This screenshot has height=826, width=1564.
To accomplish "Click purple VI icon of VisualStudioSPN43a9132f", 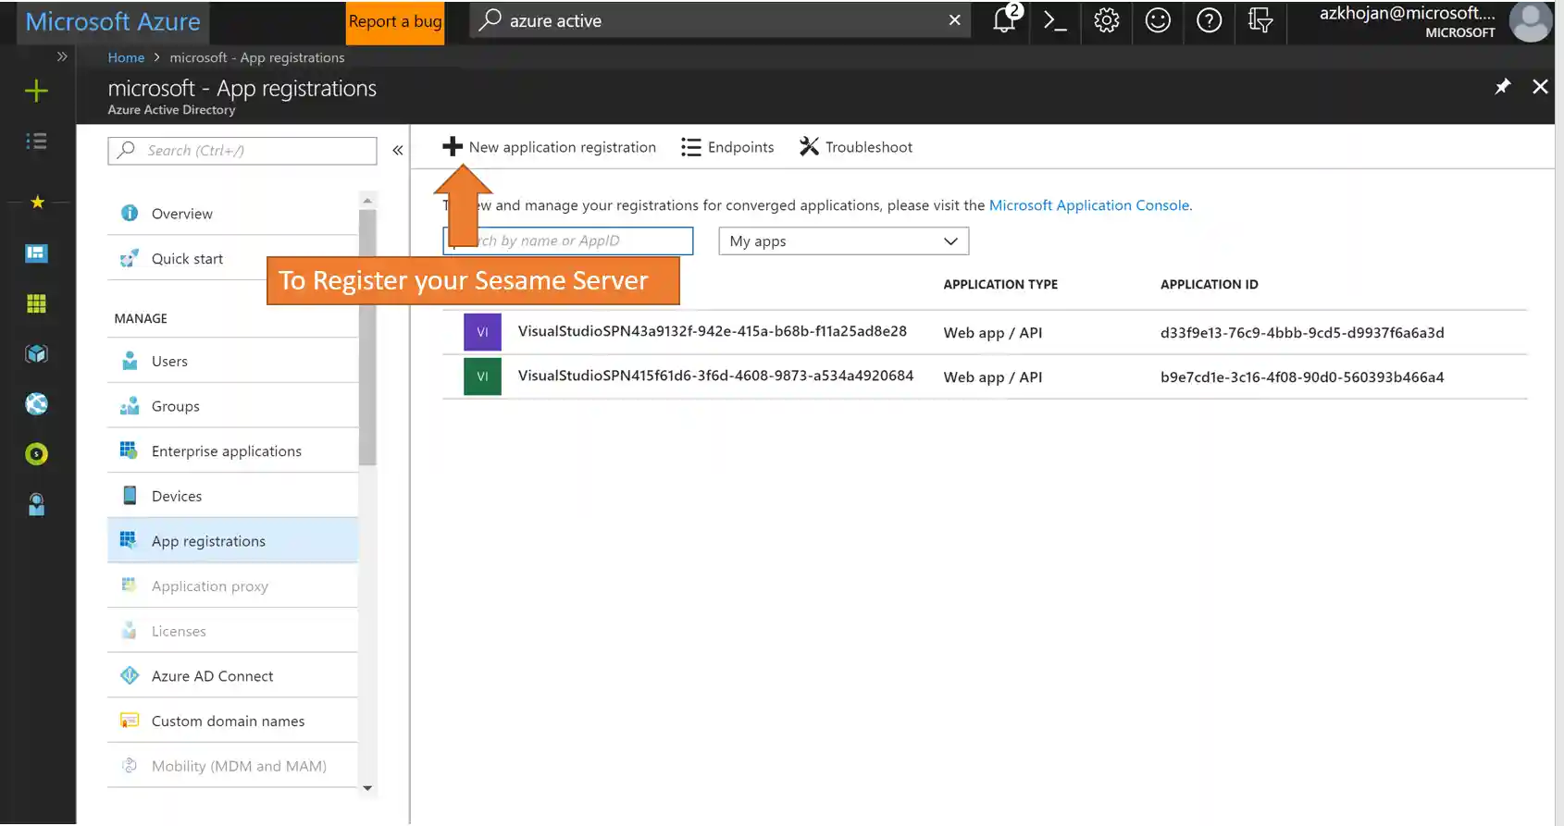I will [482, 332].
